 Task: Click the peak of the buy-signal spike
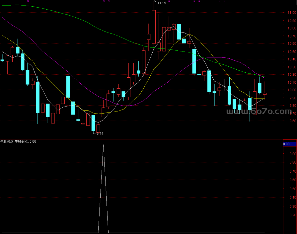[103, 145]
